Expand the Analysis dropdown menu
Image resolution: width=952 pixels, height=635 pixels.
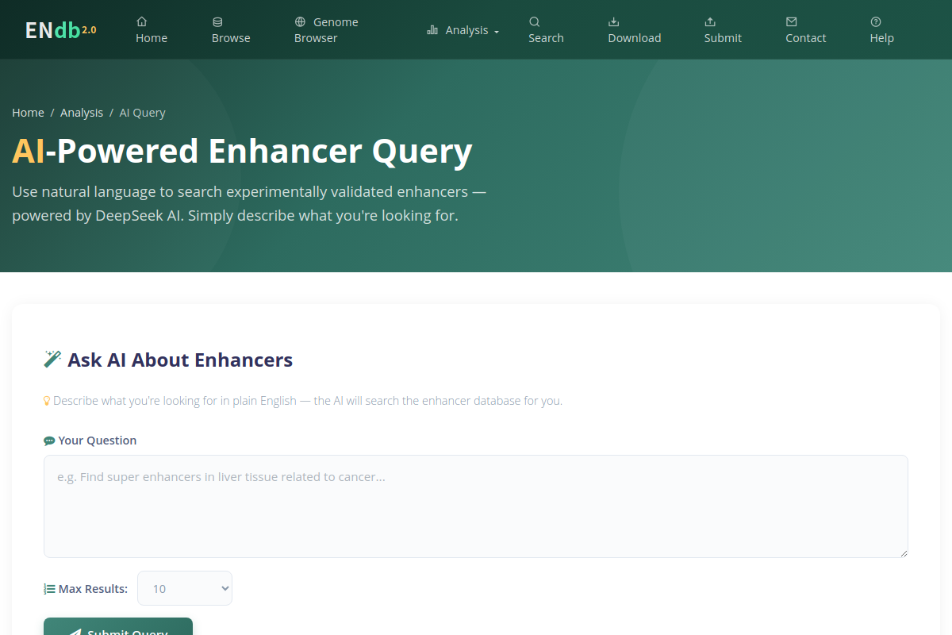pos(463,30)
